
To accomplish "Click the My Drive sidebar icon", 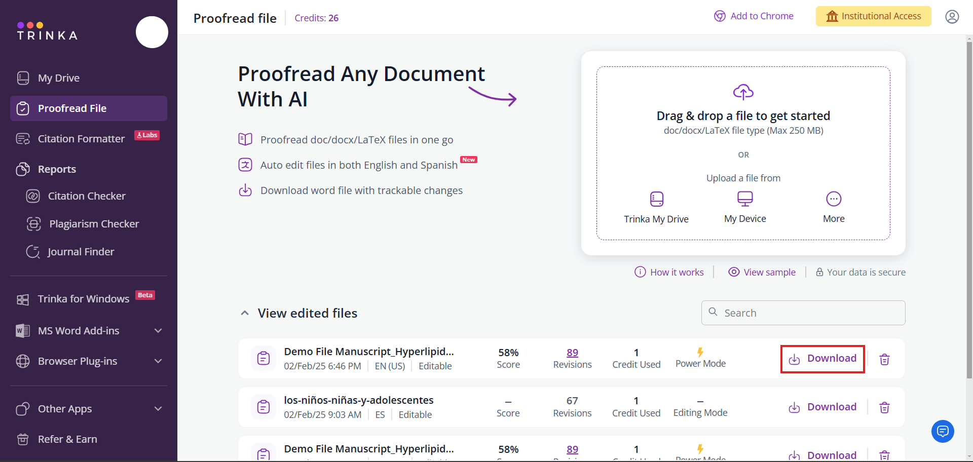I will tap(23, 78).
